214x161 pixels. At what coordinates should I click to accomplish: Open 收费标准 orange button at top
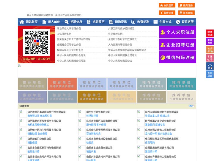coord(167,13)
